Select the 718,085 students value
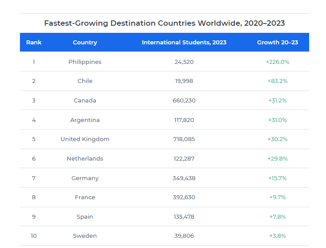This screenshot has width=326, height=248. coord(184,139)
